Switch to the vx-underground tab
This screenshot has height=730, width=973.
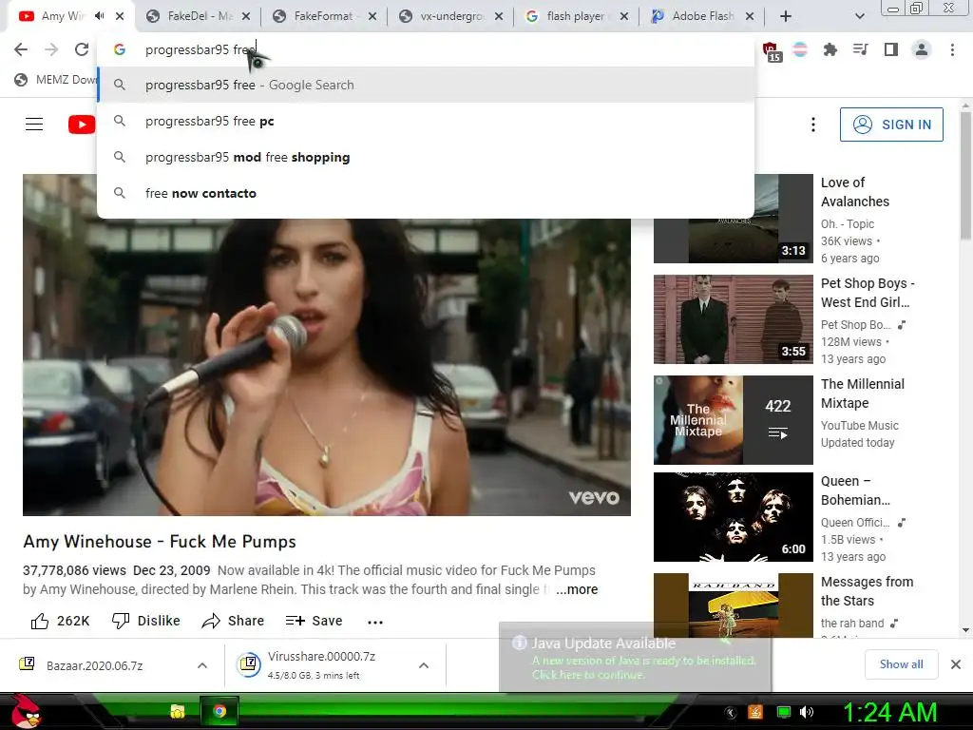(x=449, y=16)
